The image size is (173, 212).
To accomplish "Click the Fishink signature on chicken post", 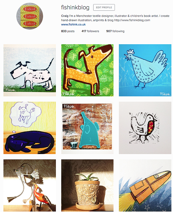I will (x=165, y=94).
